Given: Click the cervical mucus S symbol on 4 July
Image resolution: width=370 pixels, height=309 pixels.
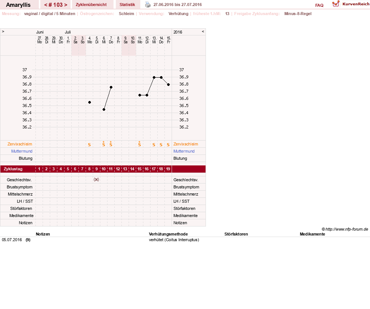Looking at the screenshot, I should (x=89, y=145).
